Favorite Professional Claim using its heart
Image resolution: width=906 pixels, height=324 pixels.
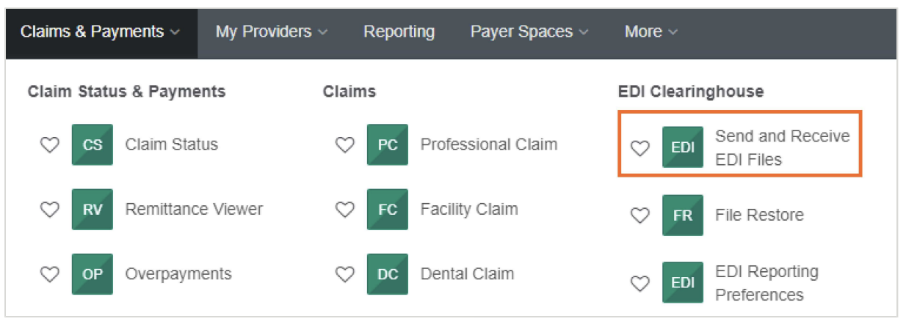pyautogui.click(x=344, y=145)
